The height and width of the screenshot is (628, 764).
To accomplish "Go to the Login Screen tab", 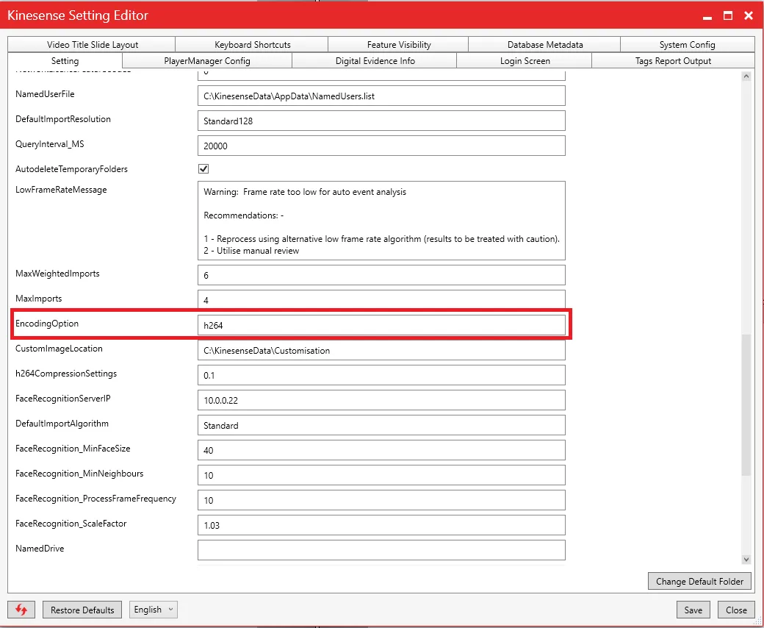I will click(x=525, y=60).
